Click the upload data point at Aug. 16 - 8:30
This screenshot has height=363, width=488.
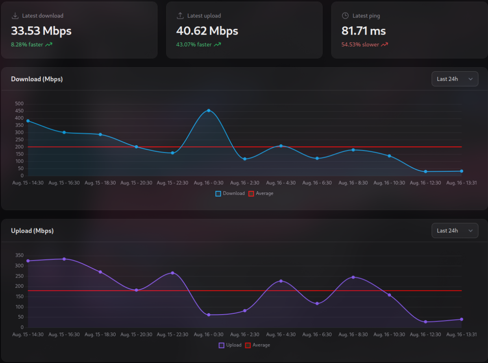(353, 277)
